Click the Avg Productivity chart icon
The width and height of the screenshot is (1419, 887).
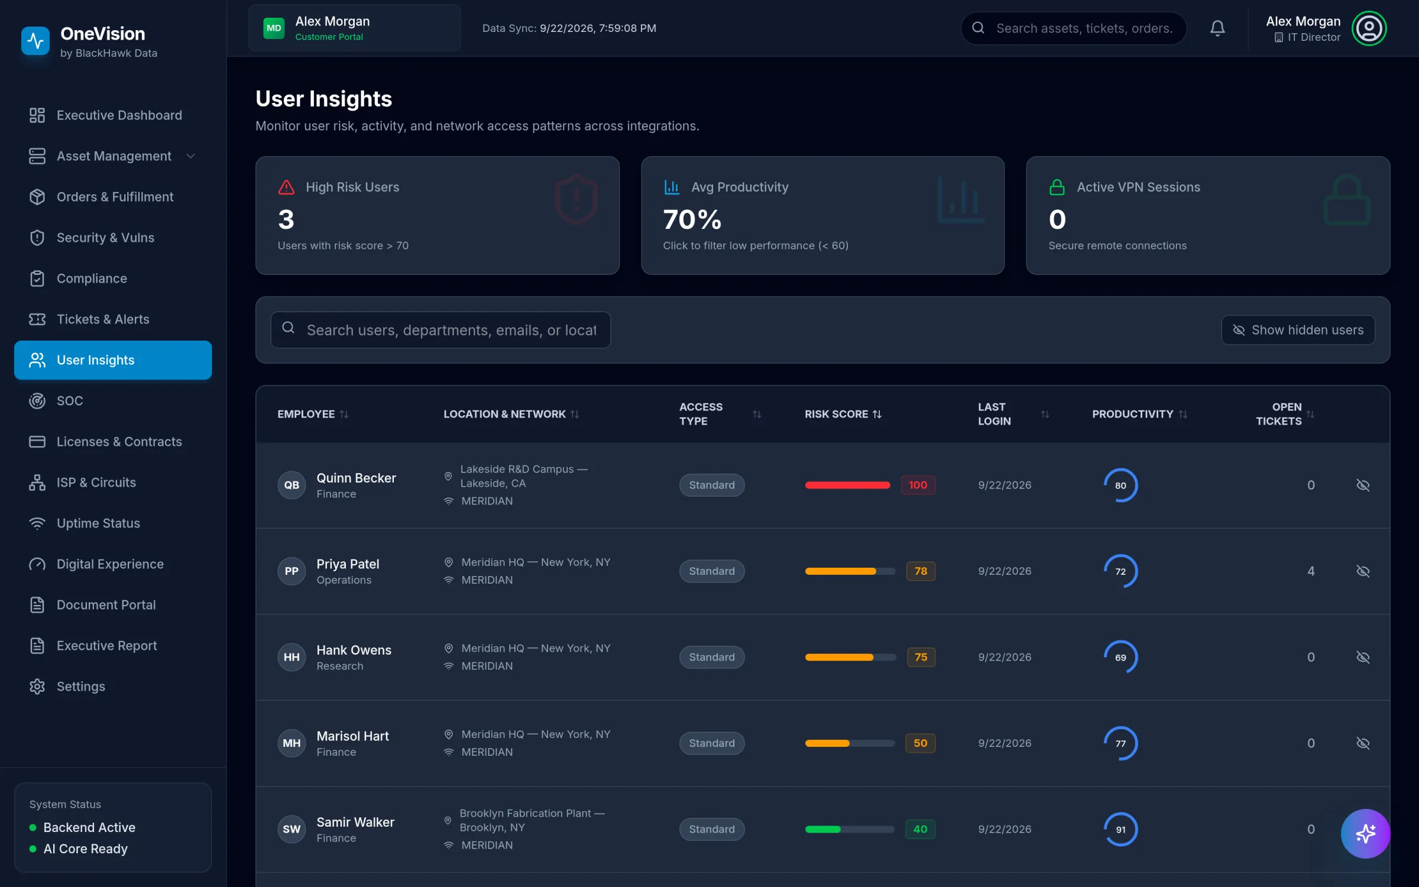(672, 187)
